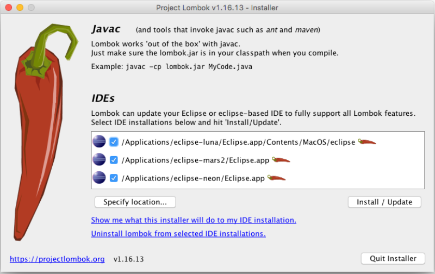Click Uninstall lombok from selected IDE installations
The height and width of the screenshot is (274, 435).
coord(178,234)
